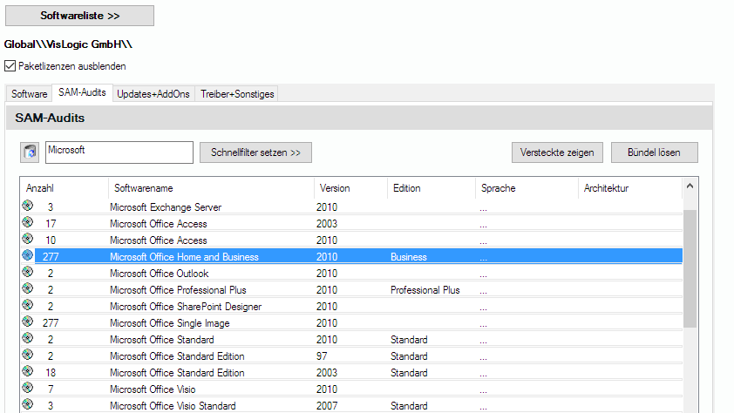Select Microsoft Office SharePoint Designer name
Screen dimensions: 734x413
click(x=186, y=307)
